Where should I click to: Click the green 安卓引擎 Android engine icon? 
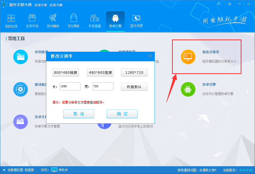tap(188, 89)
